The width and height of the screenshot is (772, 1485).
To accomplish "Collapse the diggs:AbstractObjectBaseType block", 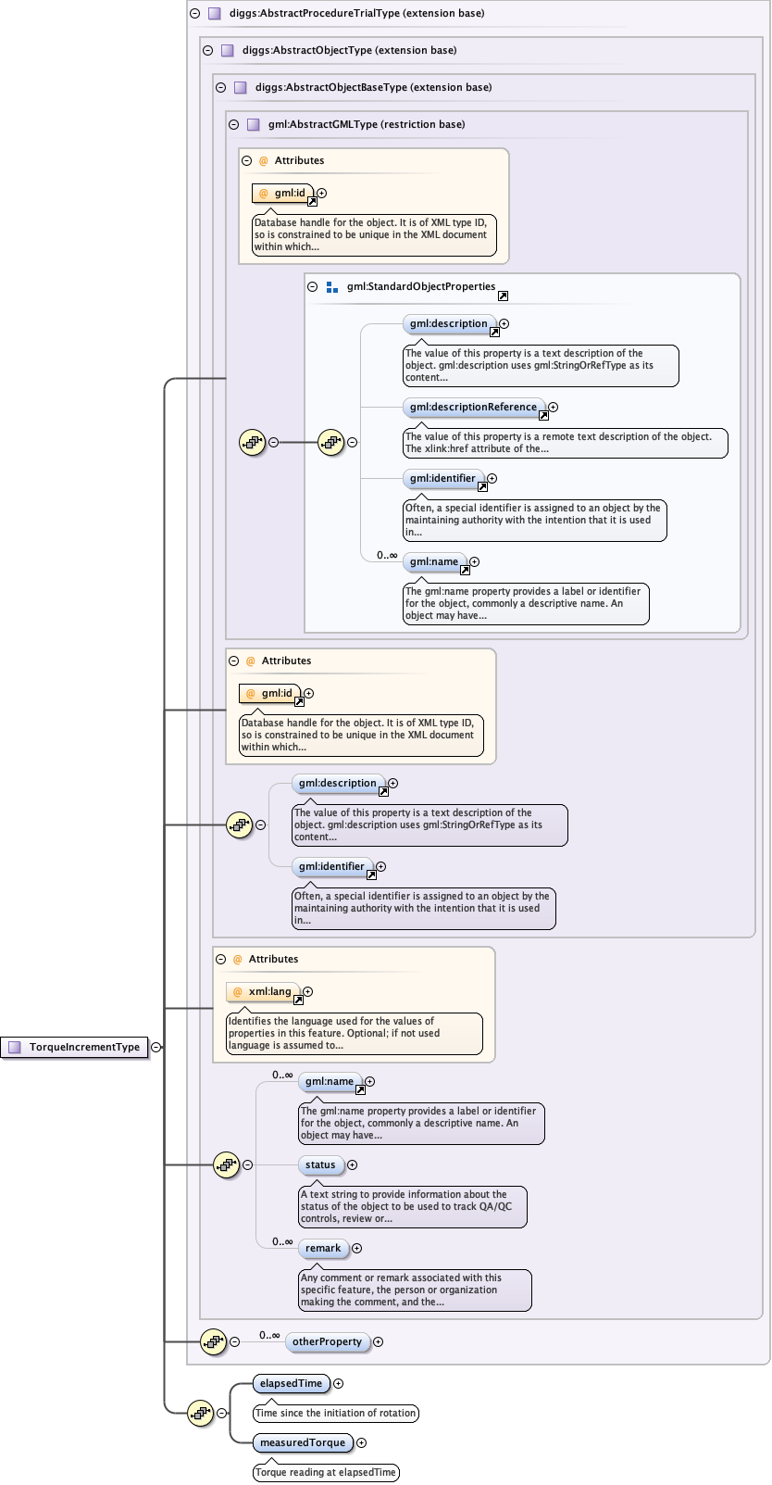I will tap(220, 88).
